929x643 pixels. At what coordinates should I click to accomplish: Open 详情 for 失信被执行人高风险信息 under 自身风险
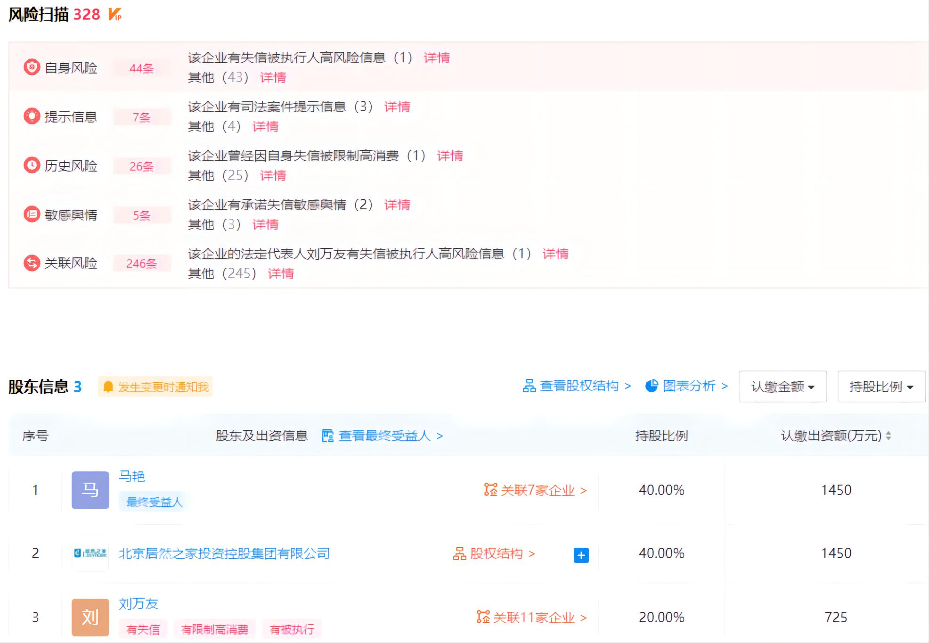[436, 58]
